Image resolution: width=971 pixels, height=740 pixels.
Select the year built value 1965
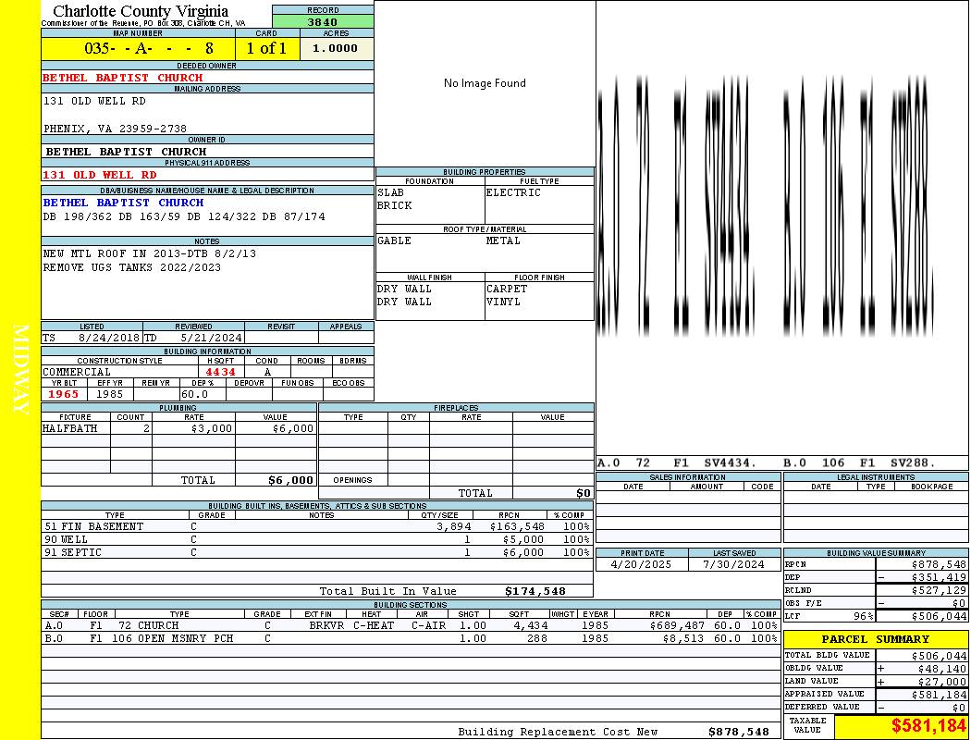coord(64,394)
